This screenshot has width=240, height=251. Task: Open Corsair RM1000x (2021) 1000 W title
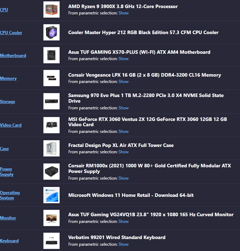(150, 168)
